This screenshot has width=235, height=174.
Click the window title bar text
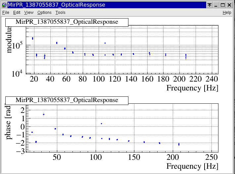click(56, 5)
